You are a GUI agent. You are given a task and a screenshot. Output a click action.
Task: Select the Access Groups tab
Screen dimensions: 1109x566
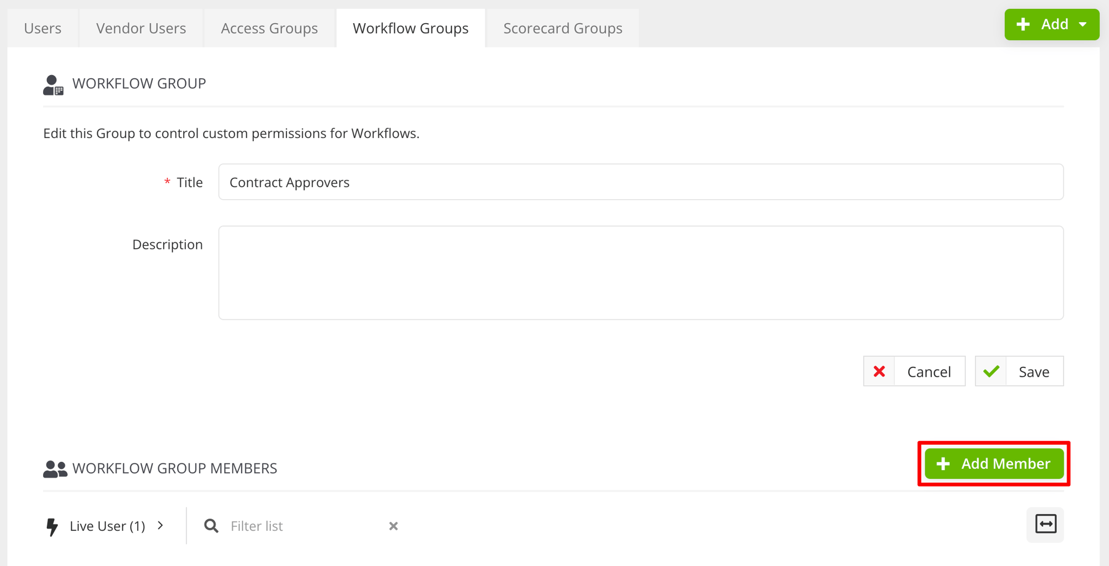pos(269,28)
